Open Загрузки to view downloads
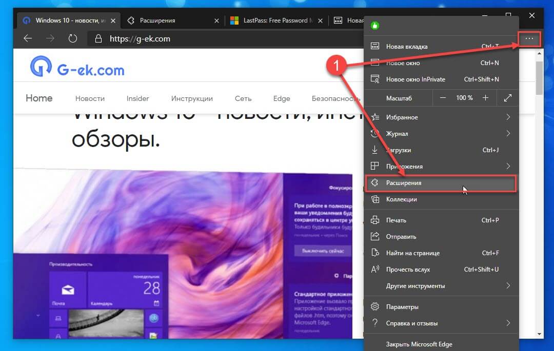The width and height of the screenshot is (554, 351). tap(404, 150)
